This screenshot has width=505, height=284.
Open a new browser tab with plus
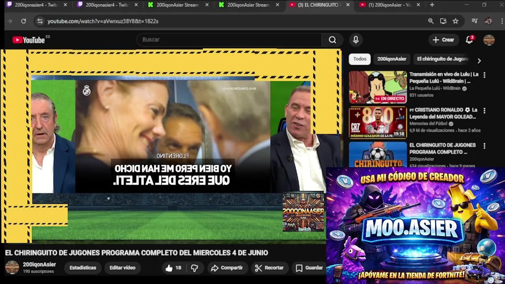pyautogui.click(x=432, y=5)
